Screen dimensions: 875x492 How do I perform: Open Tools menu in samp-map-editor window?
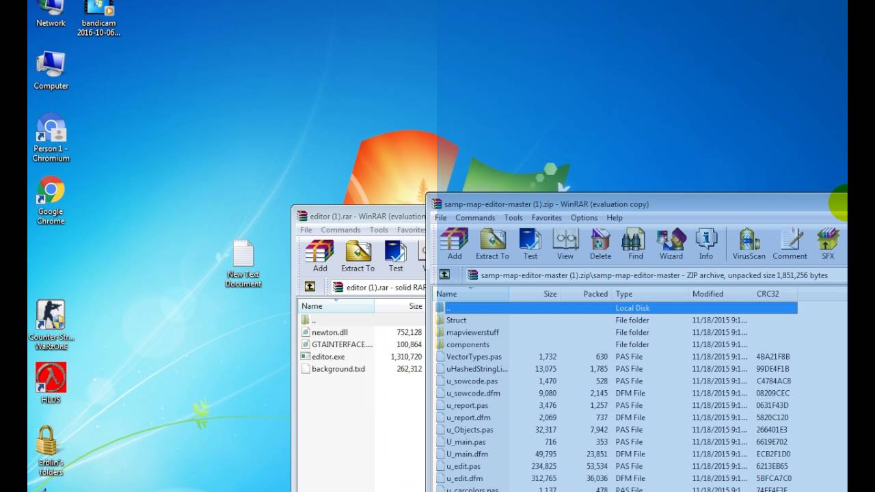(513, 217)
